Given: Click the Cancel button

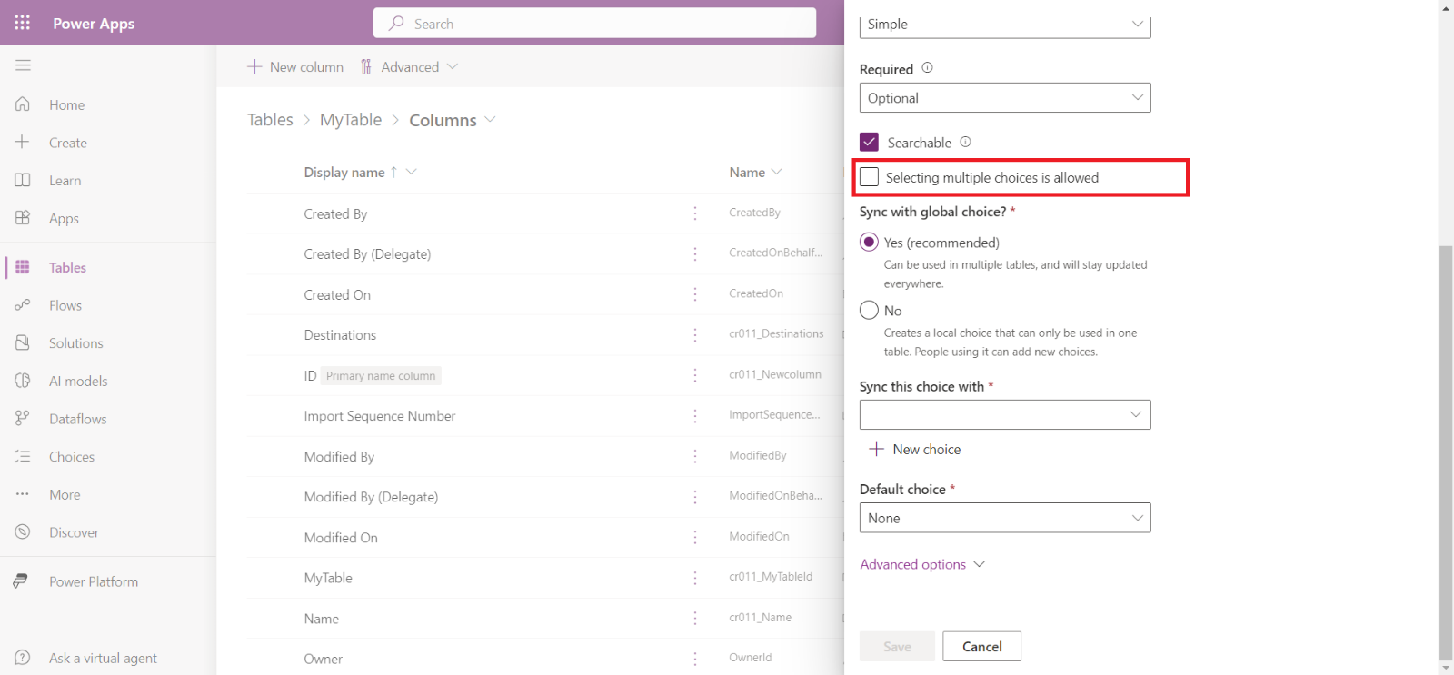Looking at the screenshot, I should tap(981, 646).
